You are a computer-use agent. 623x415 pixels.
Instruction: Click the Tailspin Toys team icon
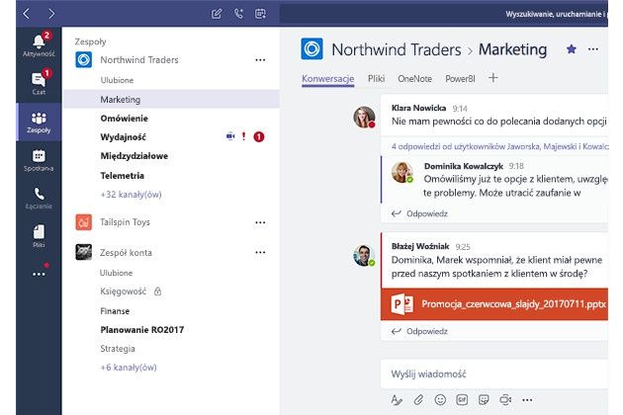pyautogui.click(x=83, y=222)
